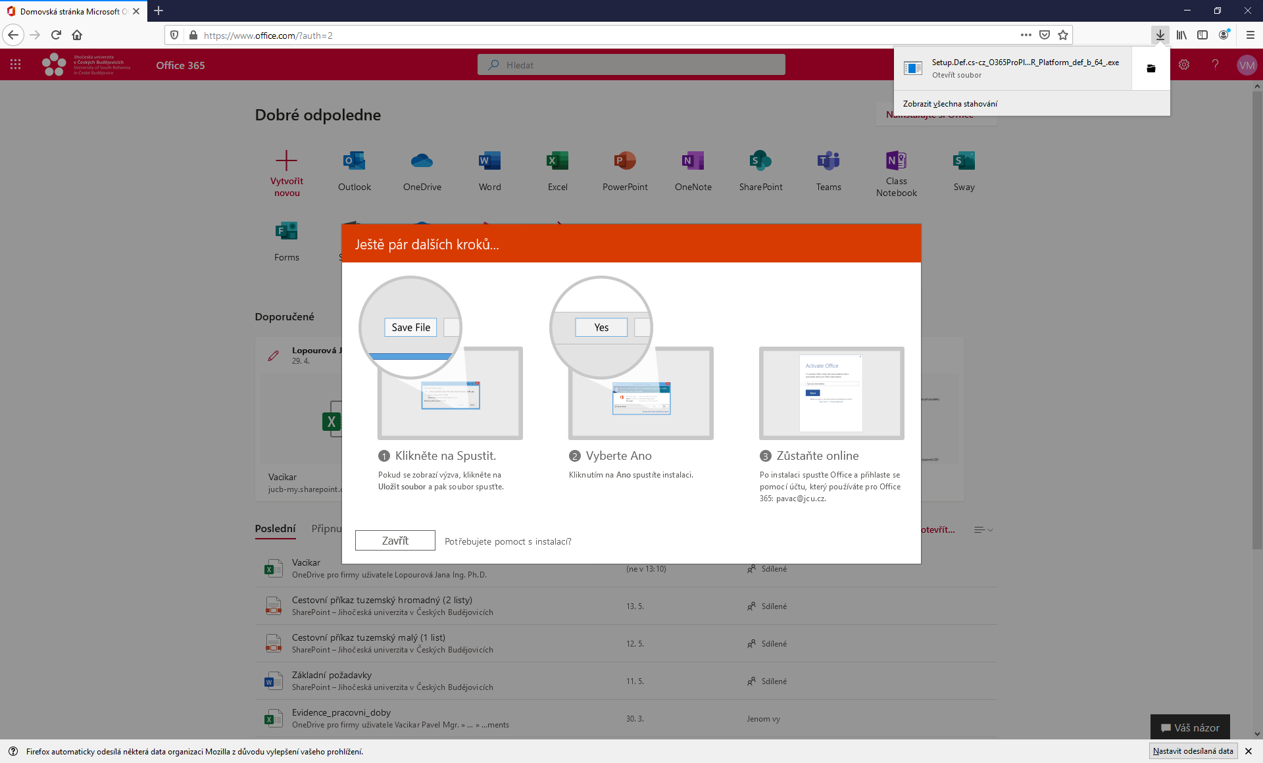Reload the current page
This screenshot has width=1263, height=763.
coord(56,35)
